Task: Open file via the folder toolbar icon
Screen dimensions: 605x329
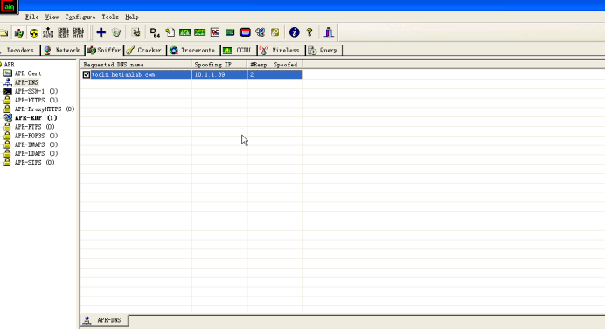Action: [3, 32]
